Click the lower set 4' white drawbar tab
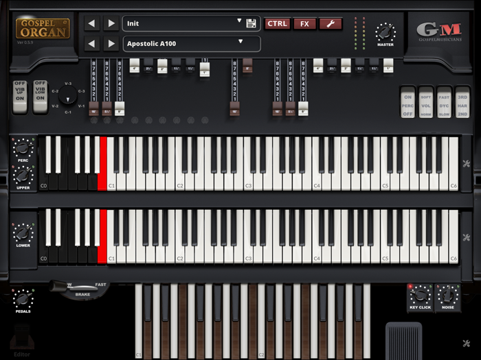Image resolution: width=481 pixels, height=360 pixels. click(x=318, y=66)
